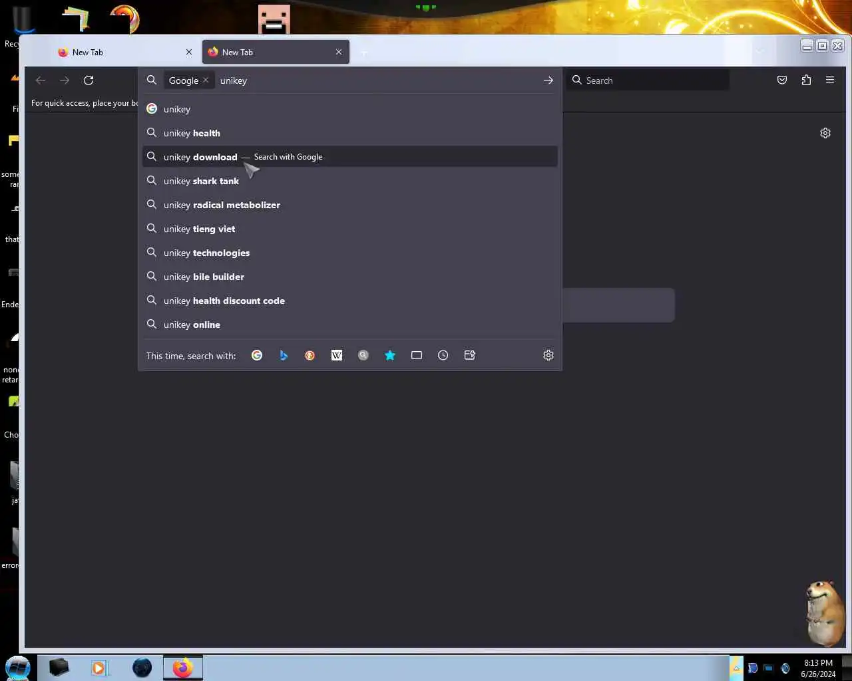The image size is (852, 681).
Task: Expand the list all tabs chevron
Action: 760,52
